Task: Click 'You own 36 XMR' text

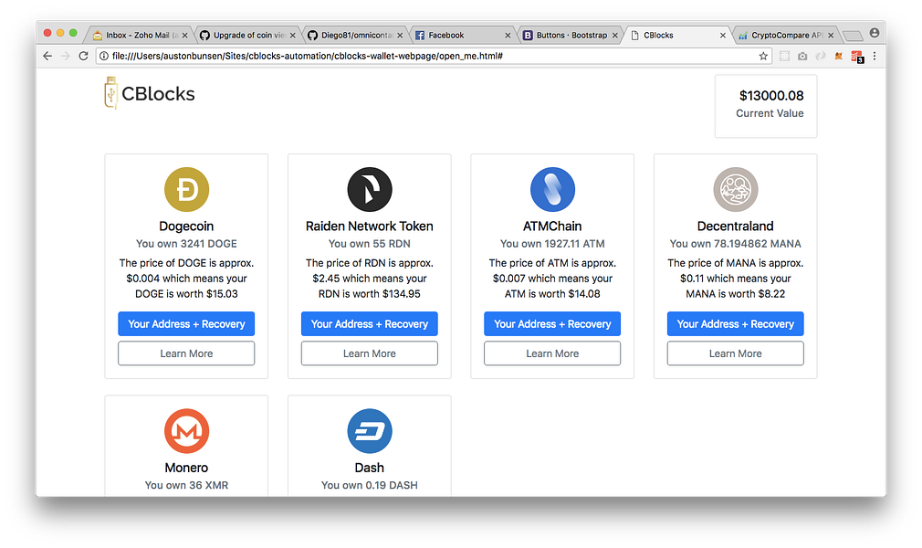Action: (186, 485)
